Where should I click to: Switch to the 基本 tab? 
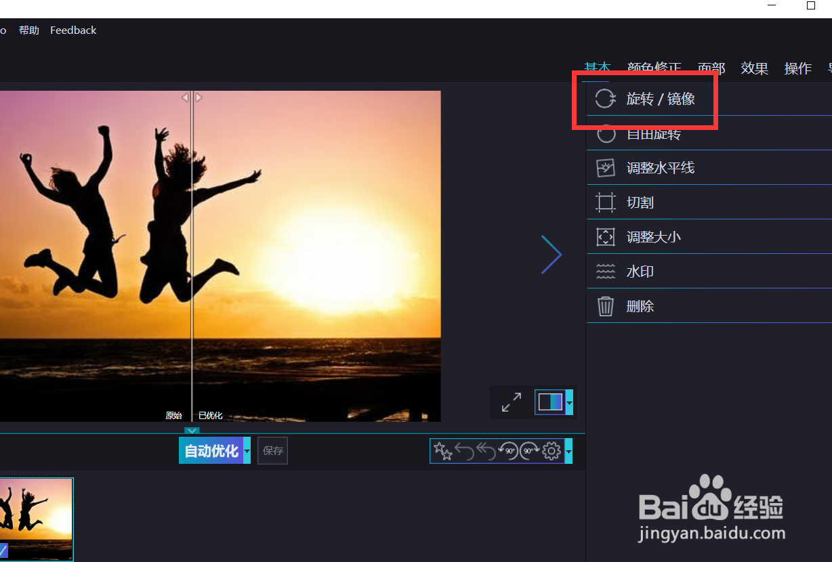(x=598, y=68)
